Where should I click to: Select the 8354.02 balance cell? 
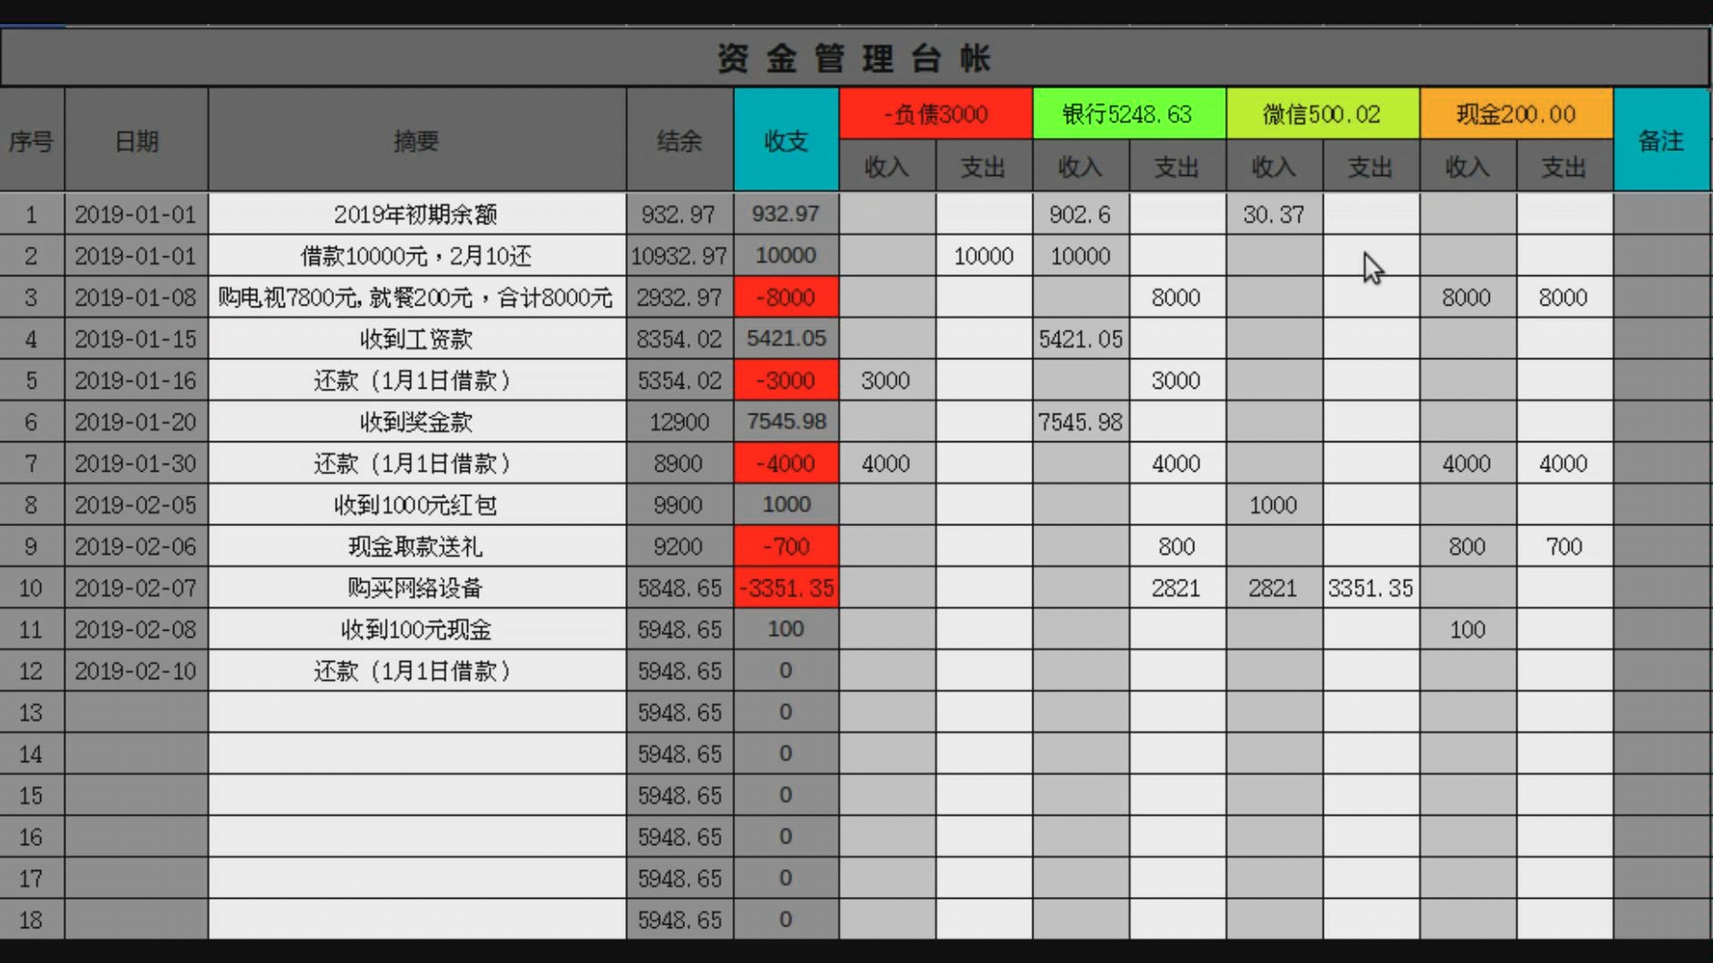coord(680,339)
